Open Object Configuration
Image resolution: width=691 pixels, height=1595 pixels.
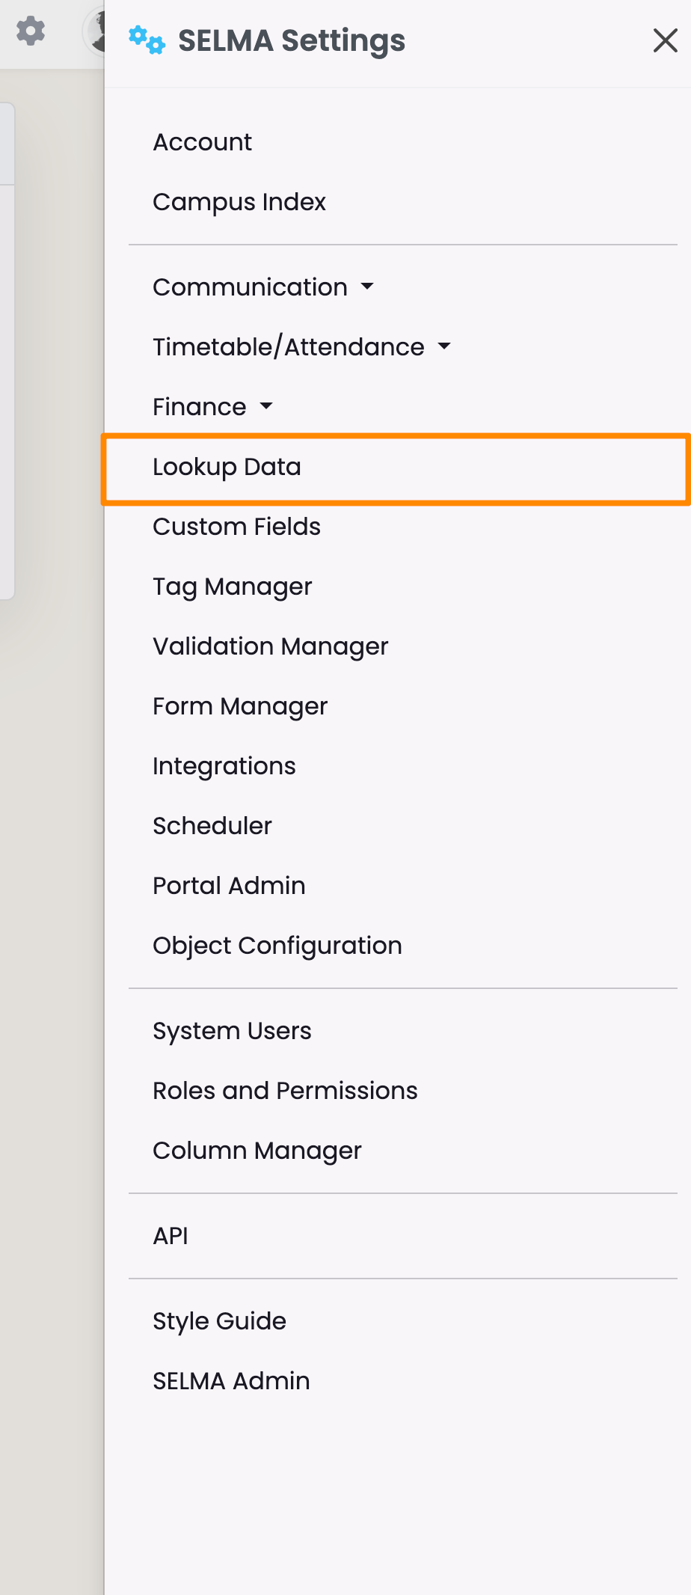click(277, 946)
